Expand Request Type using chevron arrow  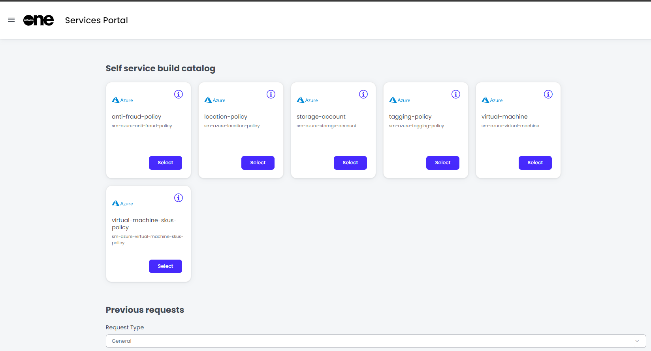click(x=637, y=341)
